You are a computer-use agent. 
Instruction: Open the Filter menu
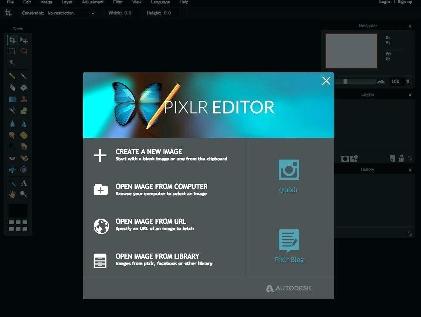point(118,2)
